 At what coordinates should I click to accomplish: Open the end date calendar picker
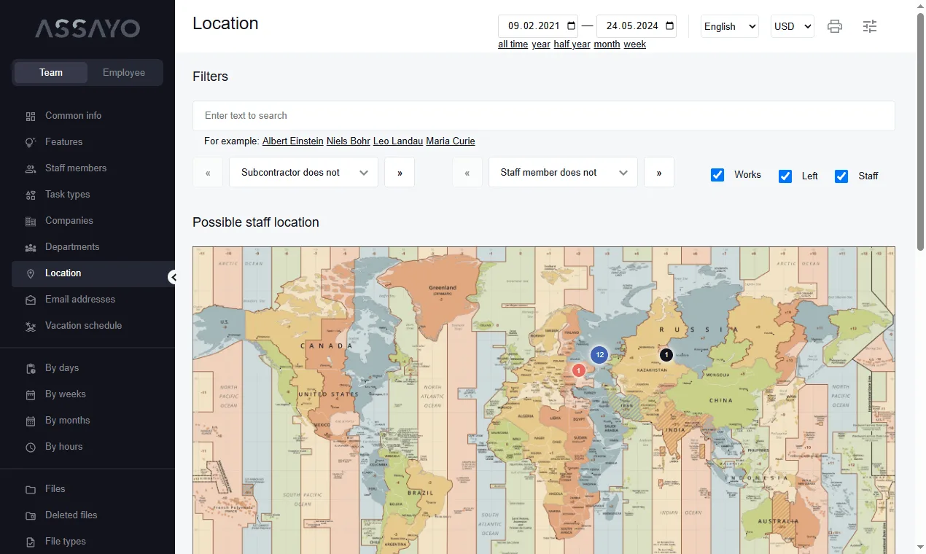click(669, 26)
